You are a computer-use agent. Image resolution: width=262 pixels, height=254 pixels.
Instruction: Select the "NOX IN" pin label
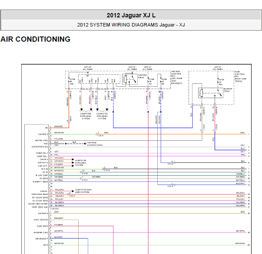[44, 169]
